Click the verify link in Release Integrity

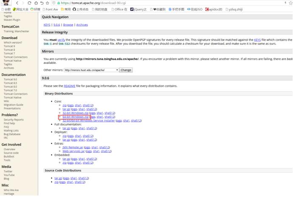(x=61, y=40)
